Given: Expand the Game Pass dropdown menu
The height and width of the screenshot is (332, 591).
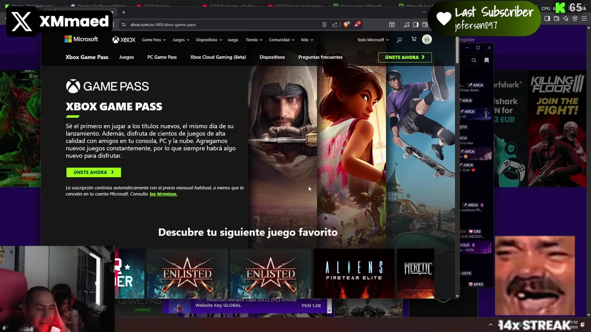Looking at the screenshot, I should click(x=153, y=40).
